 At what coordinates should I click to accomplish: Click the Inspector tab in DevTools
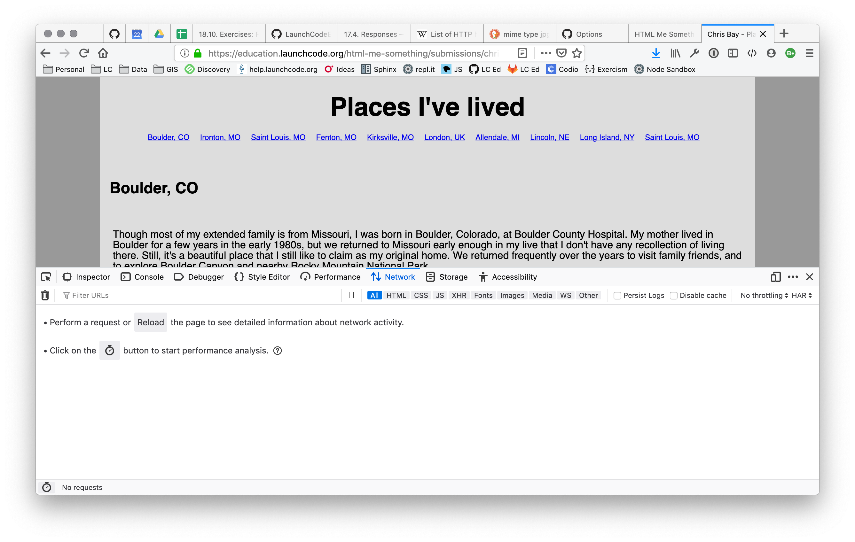click(91, 277)
